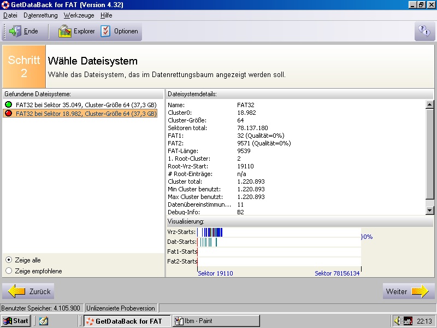The width and height of the screenshot is (437, 328).
Task: Click the Debug-Info value B2
Action: click(240, 212)
